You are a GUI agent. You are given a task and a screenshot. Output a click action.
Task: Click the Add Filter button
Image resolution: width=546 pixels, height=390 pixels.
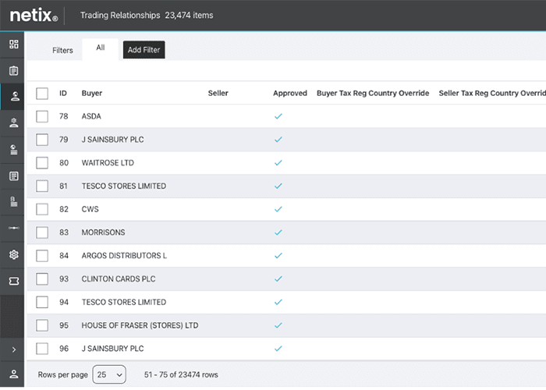[x=144, y=51]
